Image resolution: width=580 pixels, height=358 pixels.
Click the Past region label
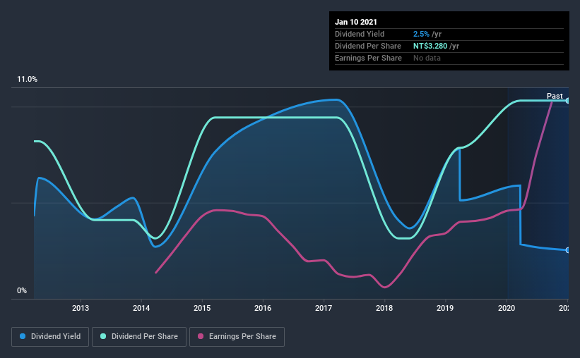click(555, 96)
